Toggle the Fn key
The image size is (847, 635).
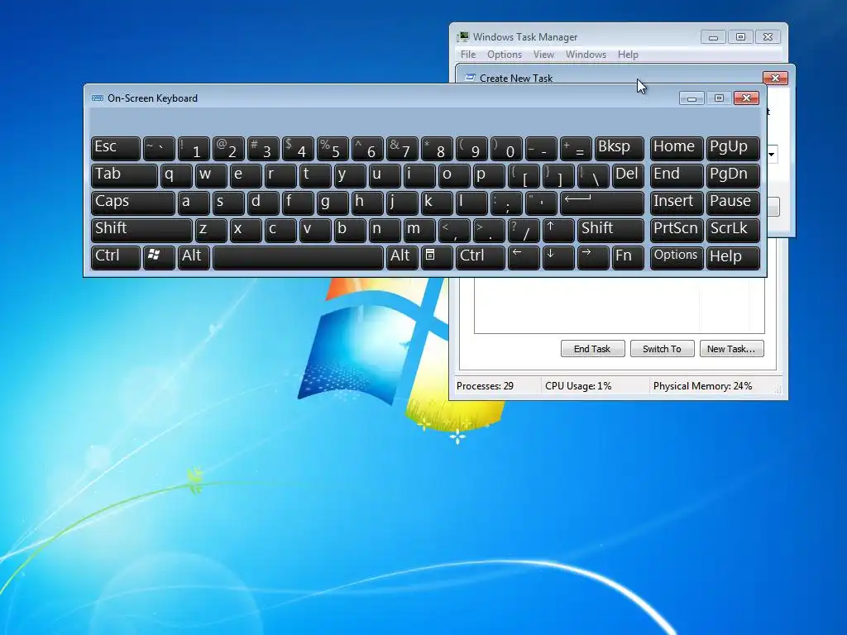click(x=628, y=258)
